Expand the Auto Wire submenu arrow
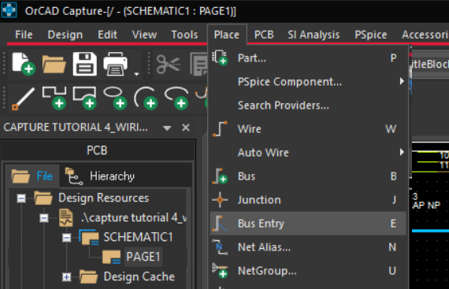 (402, 152)
